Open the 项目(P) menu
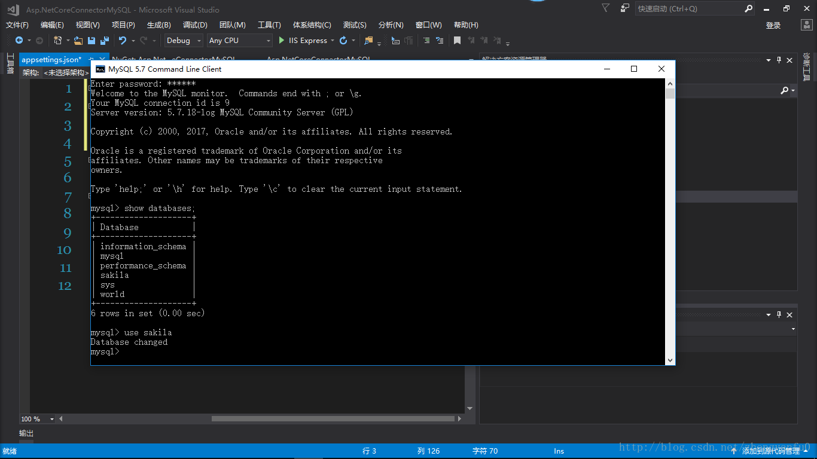The image size is (817, 459). 123,25
